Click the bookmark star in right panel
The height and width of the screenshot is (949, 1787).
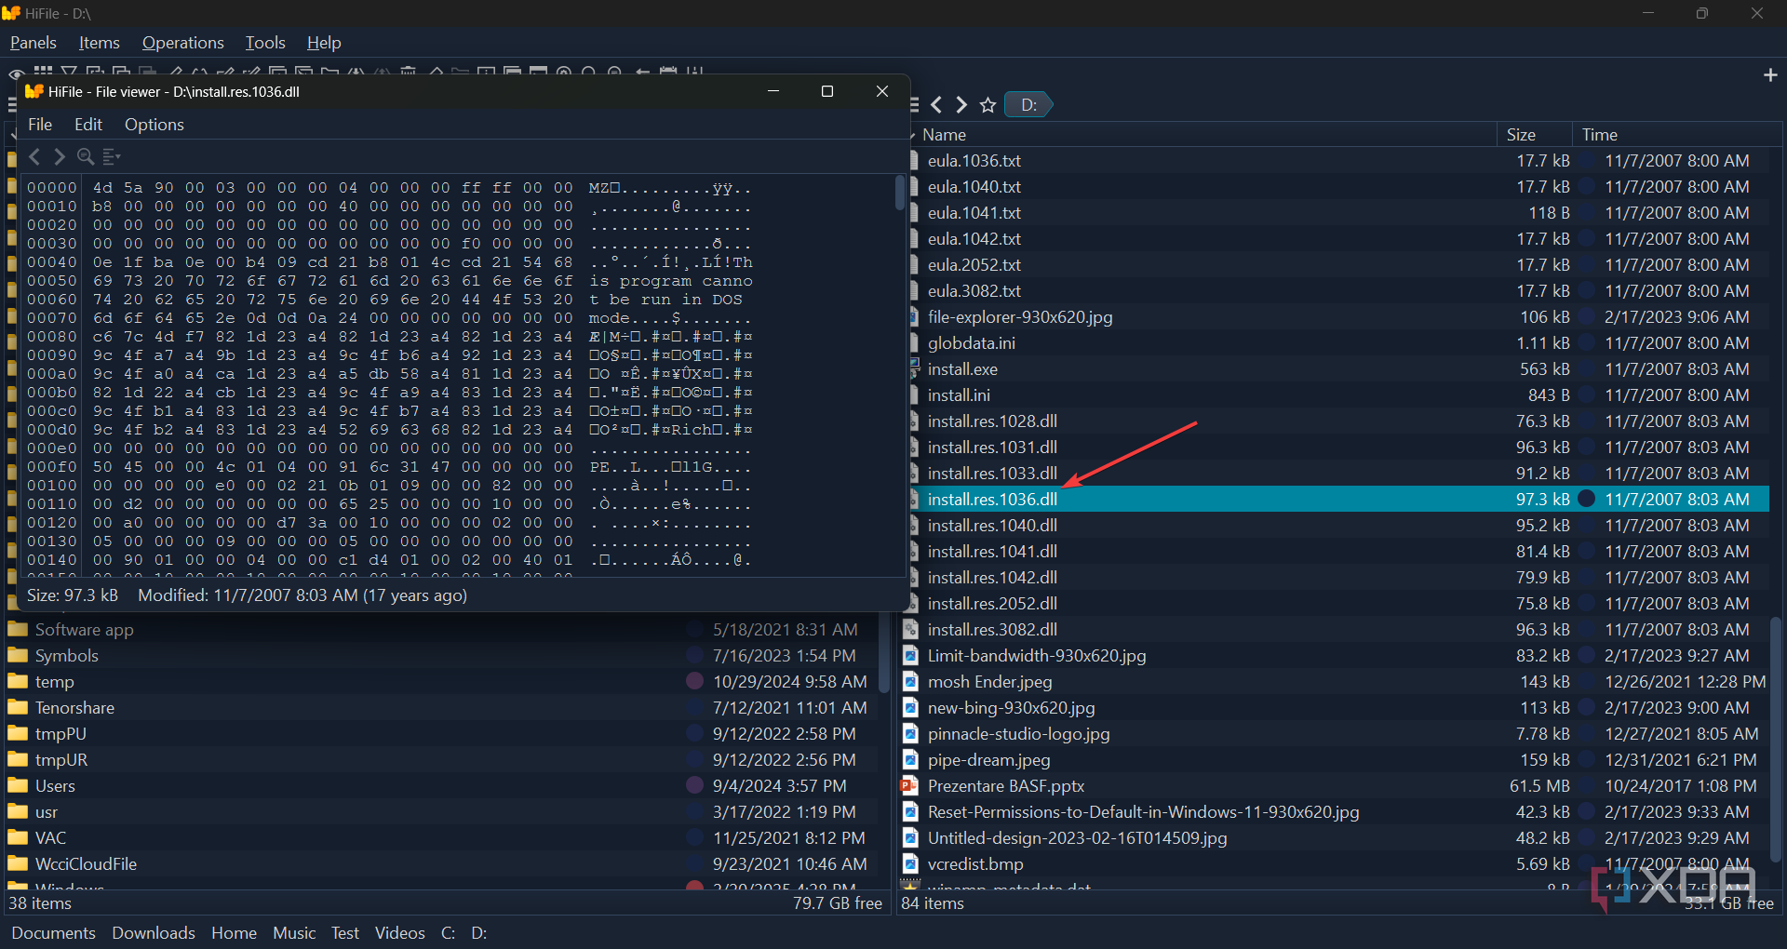coord(988,105)
